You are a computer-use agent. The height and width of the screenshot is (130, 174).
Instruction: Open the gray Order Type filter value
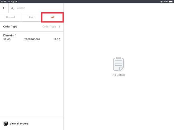pyautogui.click(x=49, y=27)
